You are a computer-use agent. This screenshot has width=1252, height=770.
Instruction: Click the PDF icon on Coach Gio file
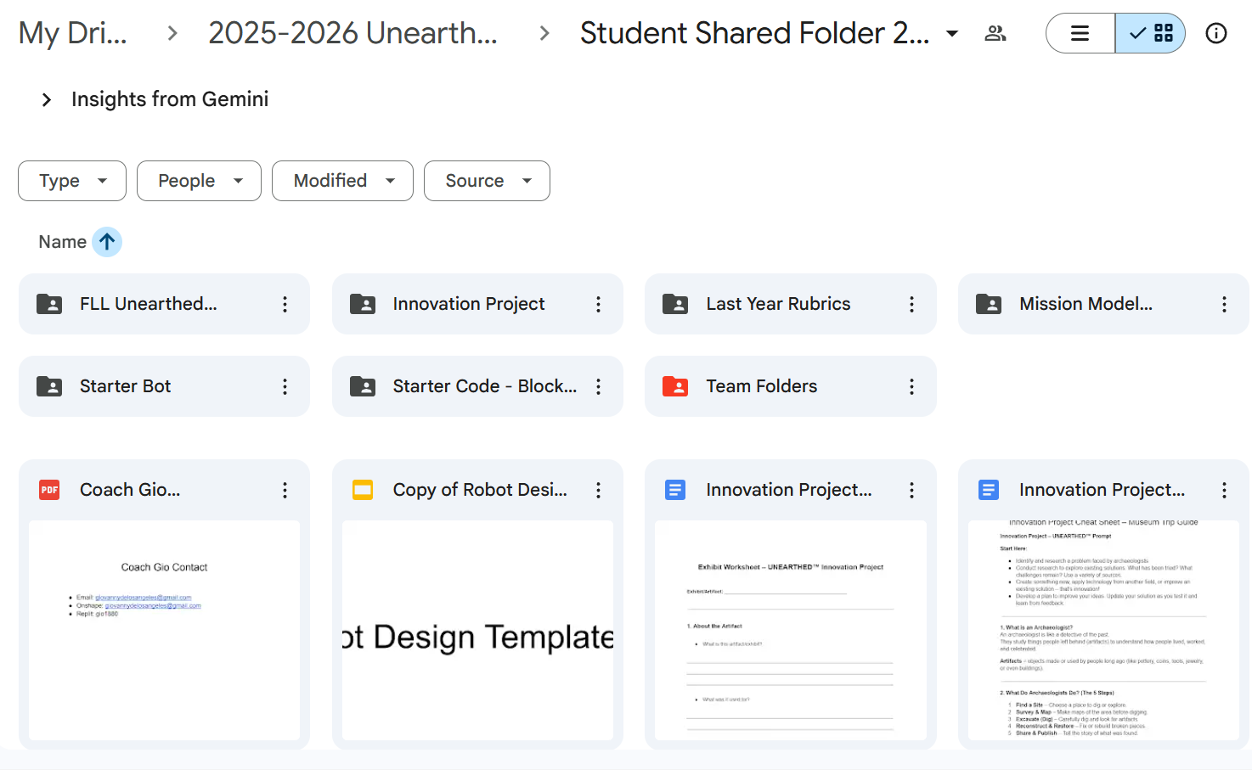click(x=49, y=490)
